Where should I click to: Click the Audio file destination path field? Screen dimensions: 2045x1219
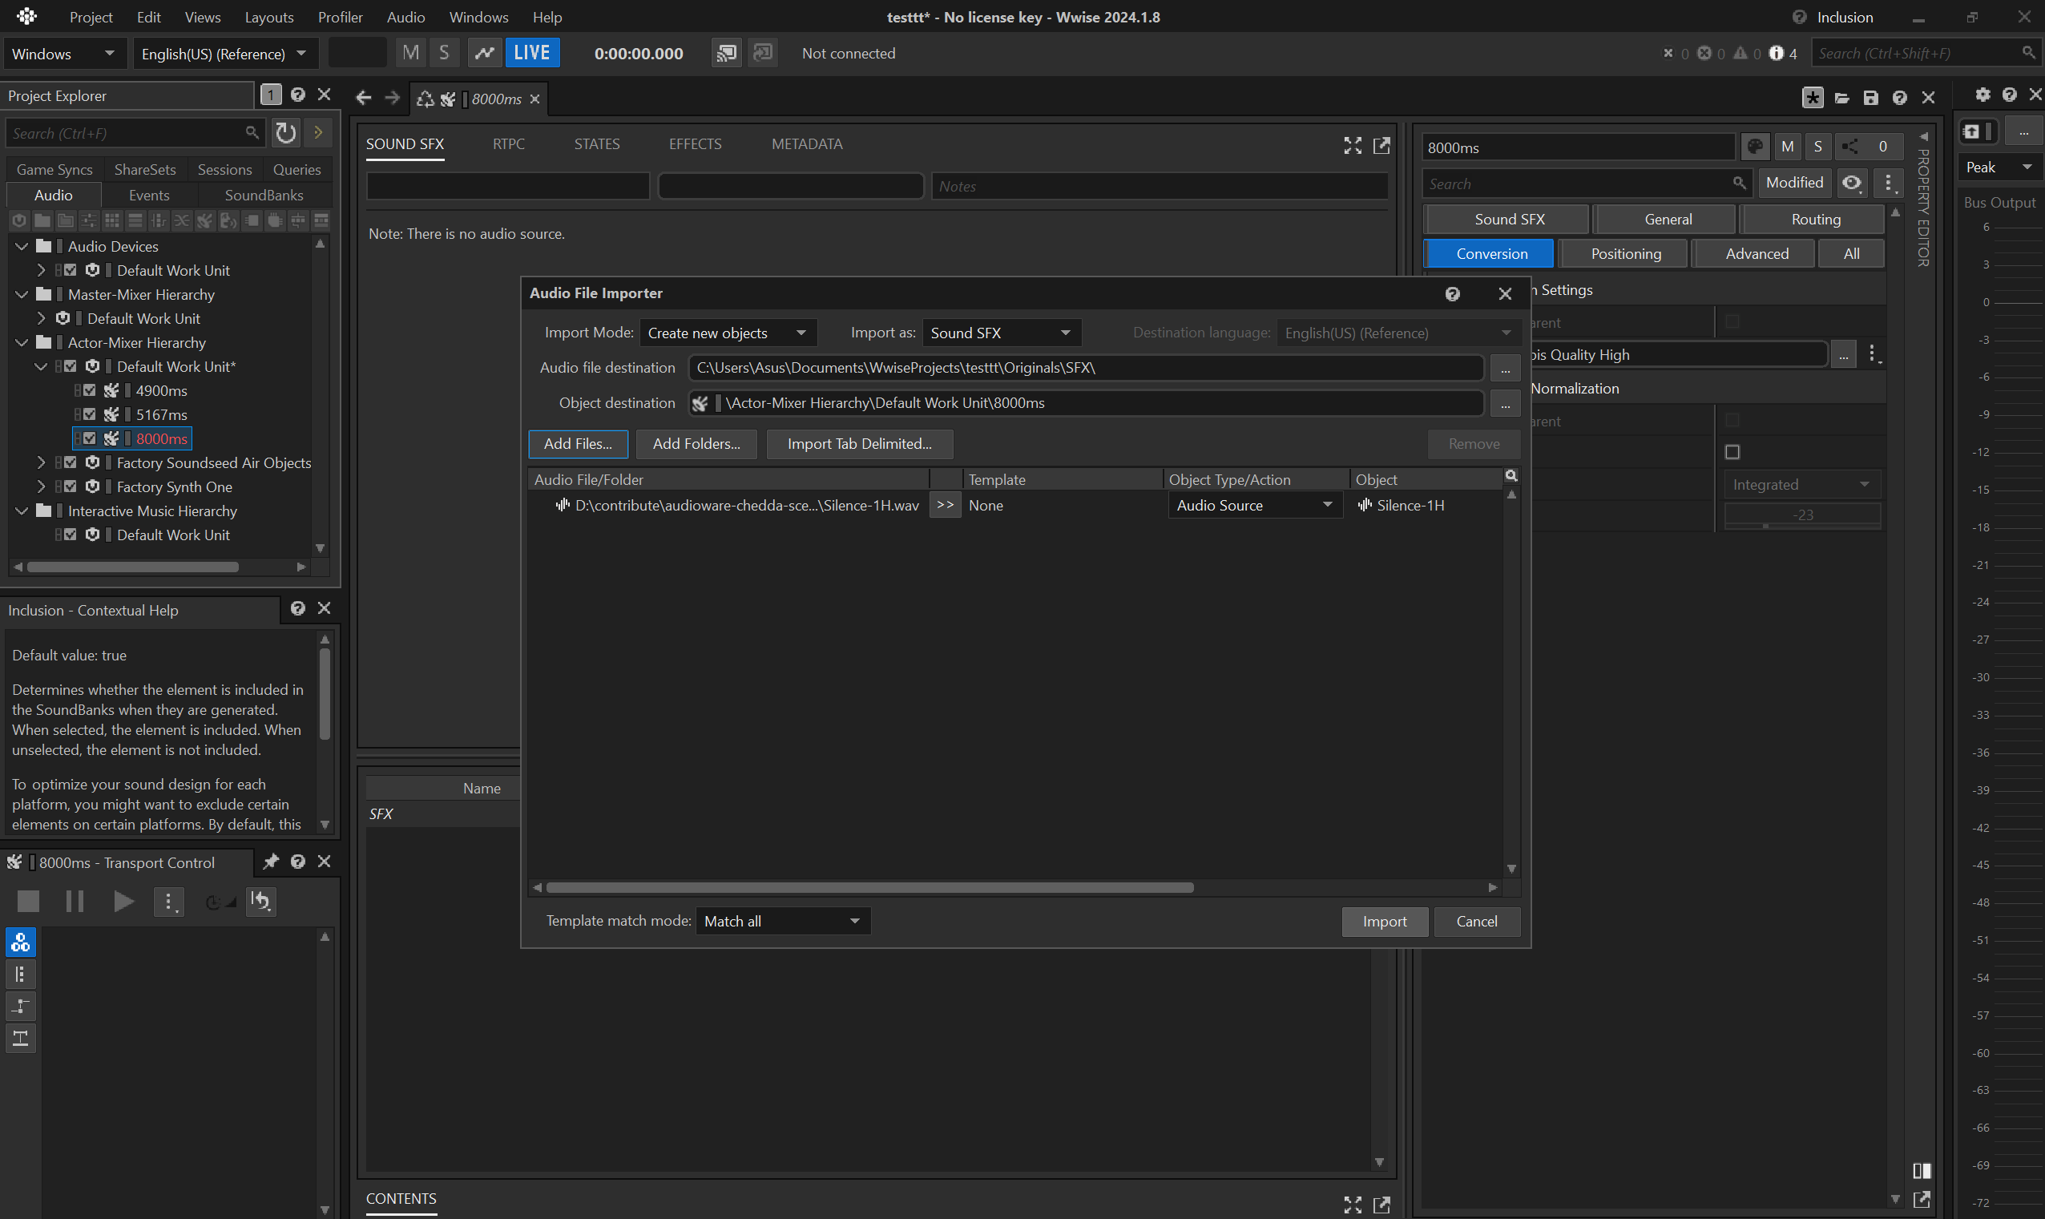1084,368
